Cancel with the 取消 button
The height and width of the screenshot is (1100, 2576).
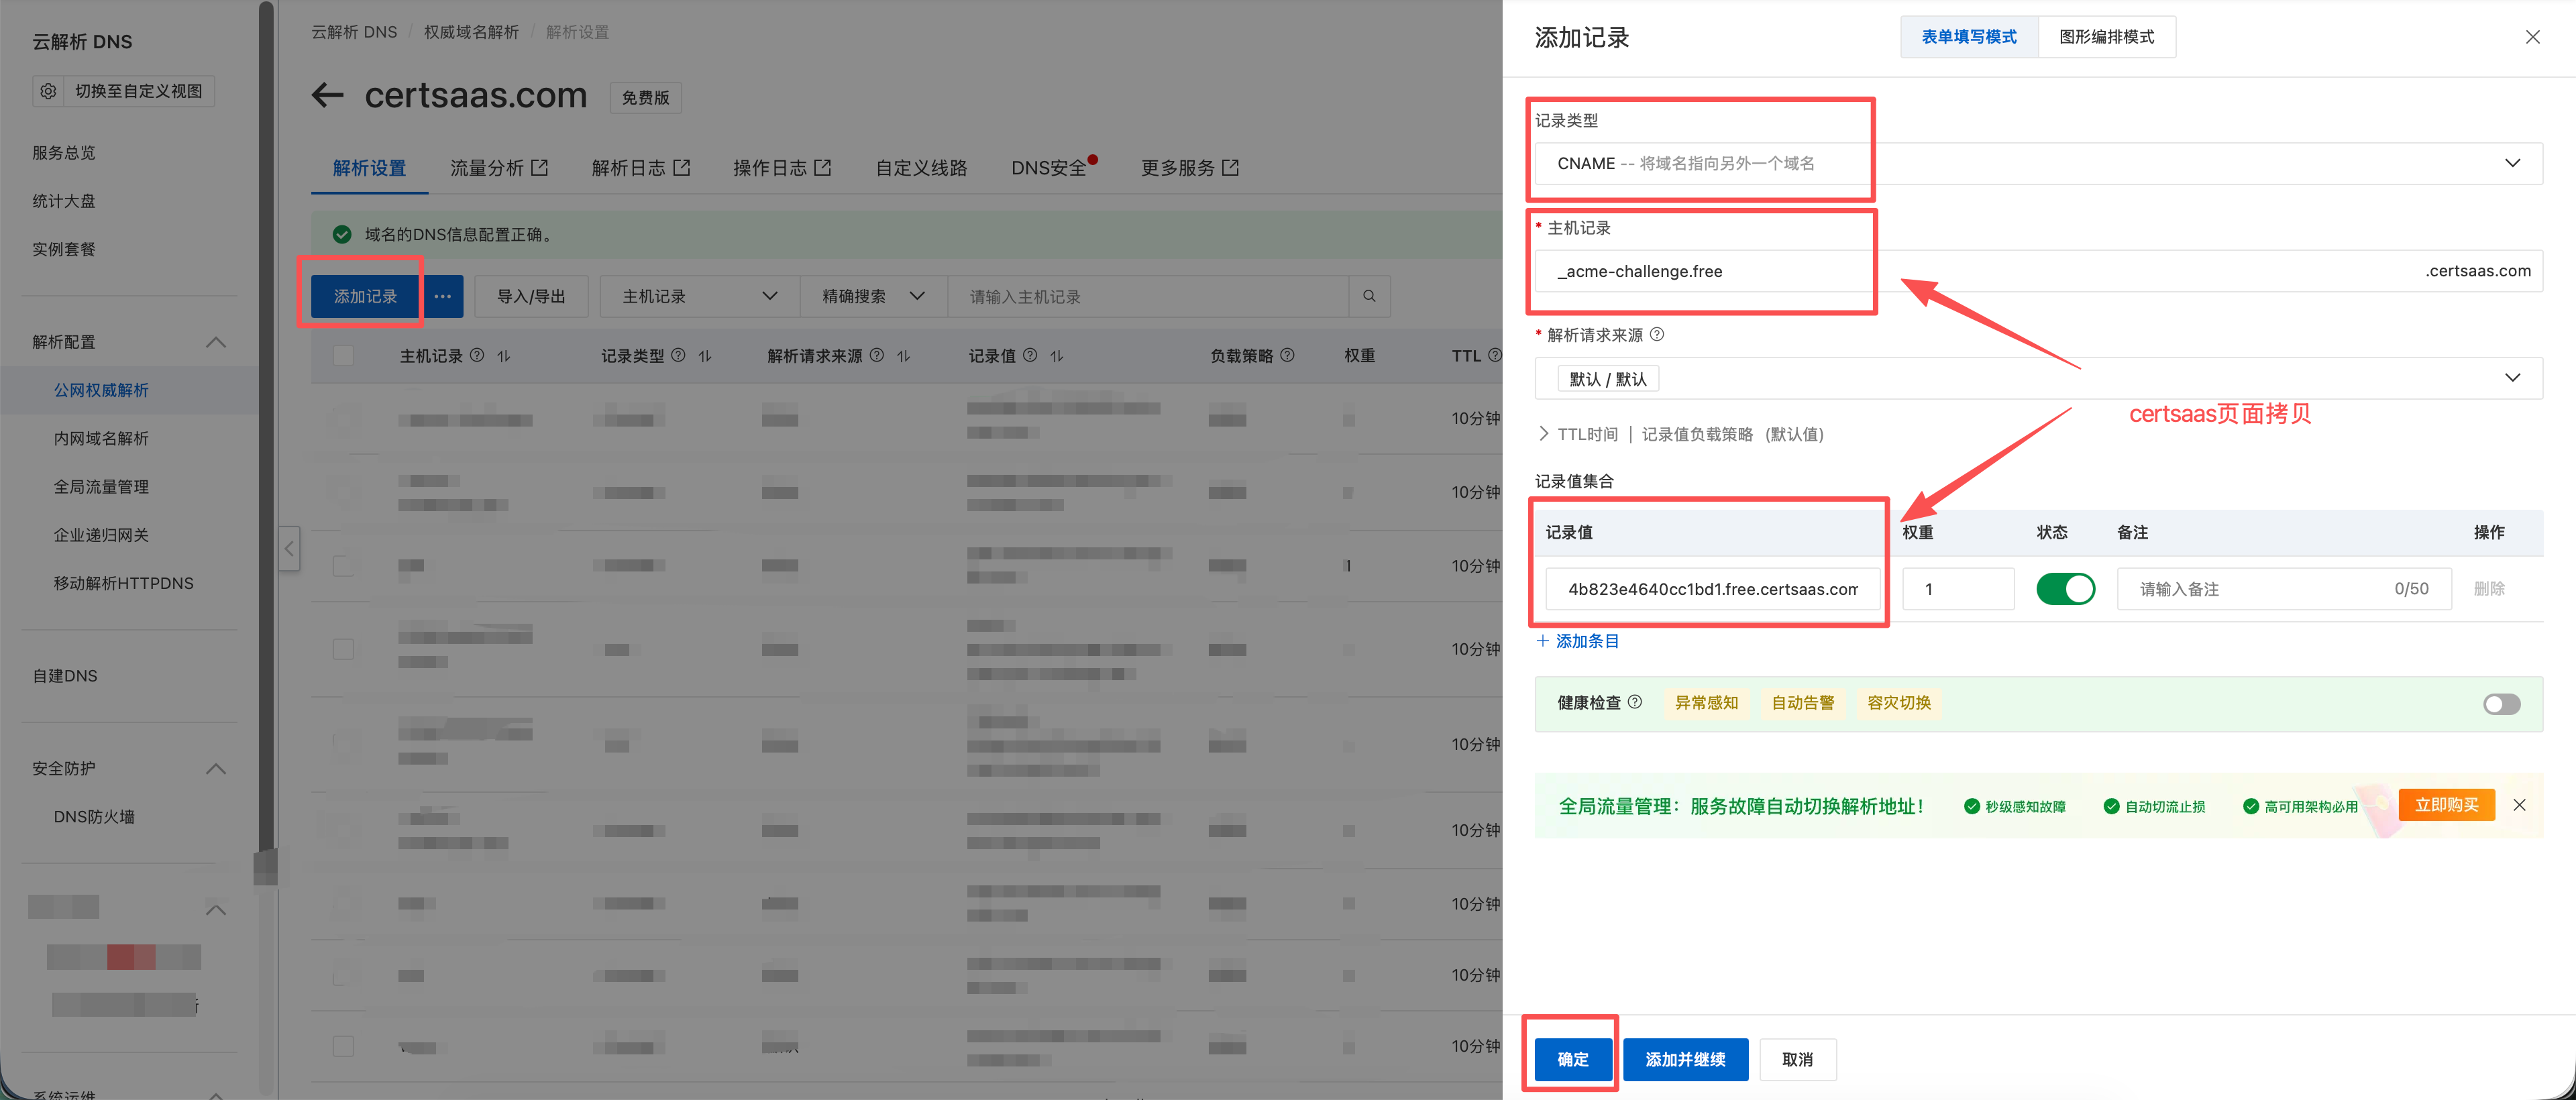click(1797, 1059)
